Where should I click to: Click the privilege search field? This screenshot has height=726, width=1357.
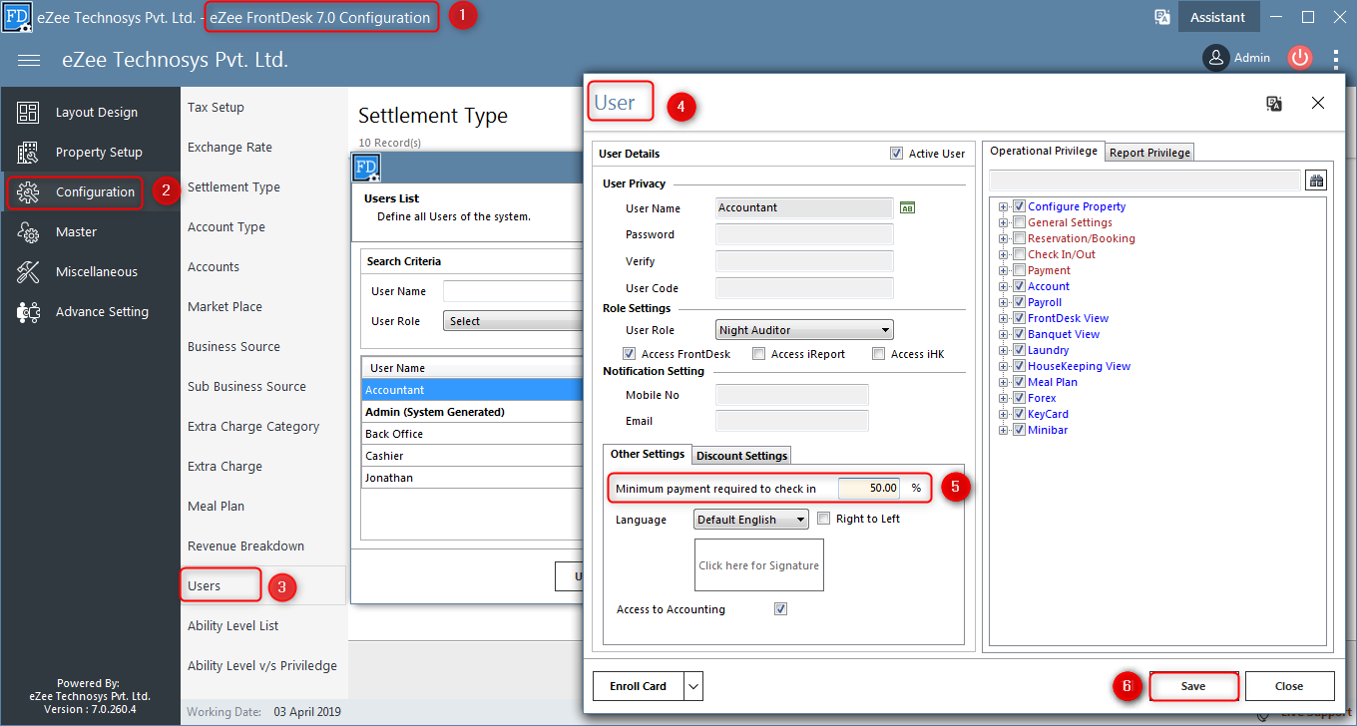(1144, 181)
